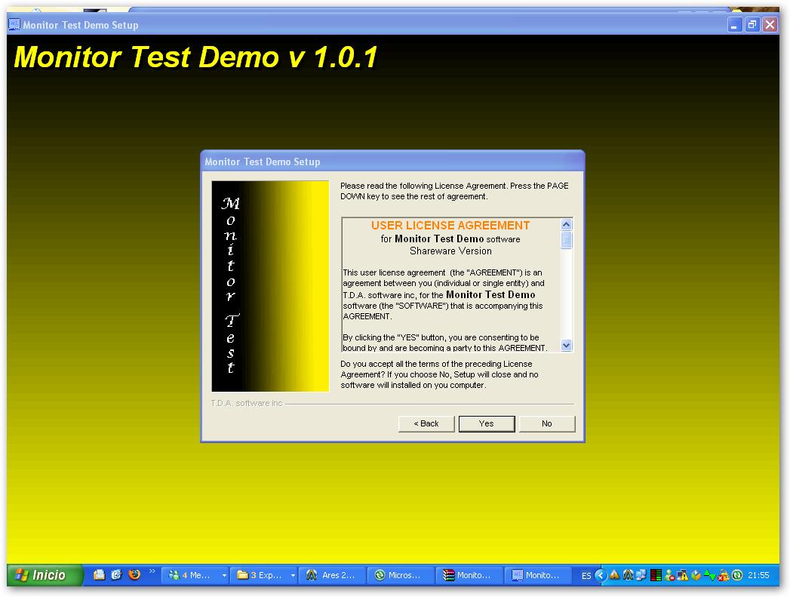This screenshot has height=597, width=790.
Task: Accept the license by clicking Yes
Action: 486,423
